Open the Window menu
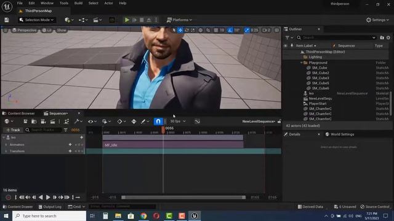 coord(47,3)
